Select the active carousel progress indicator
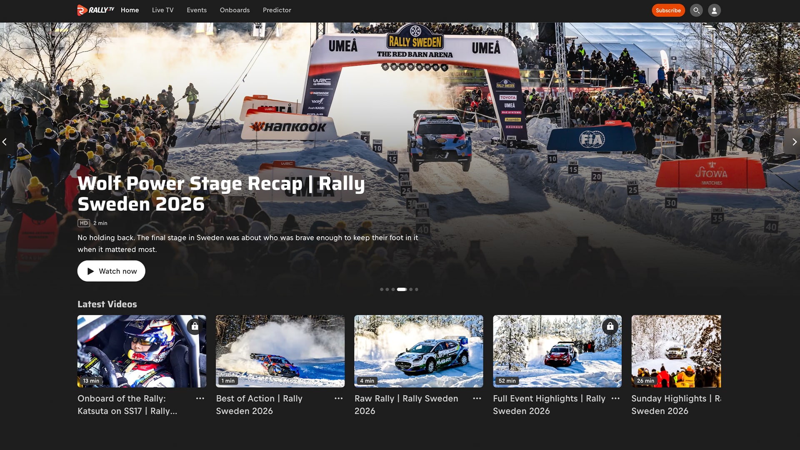800x450 pixels. [x=402, y=289]
